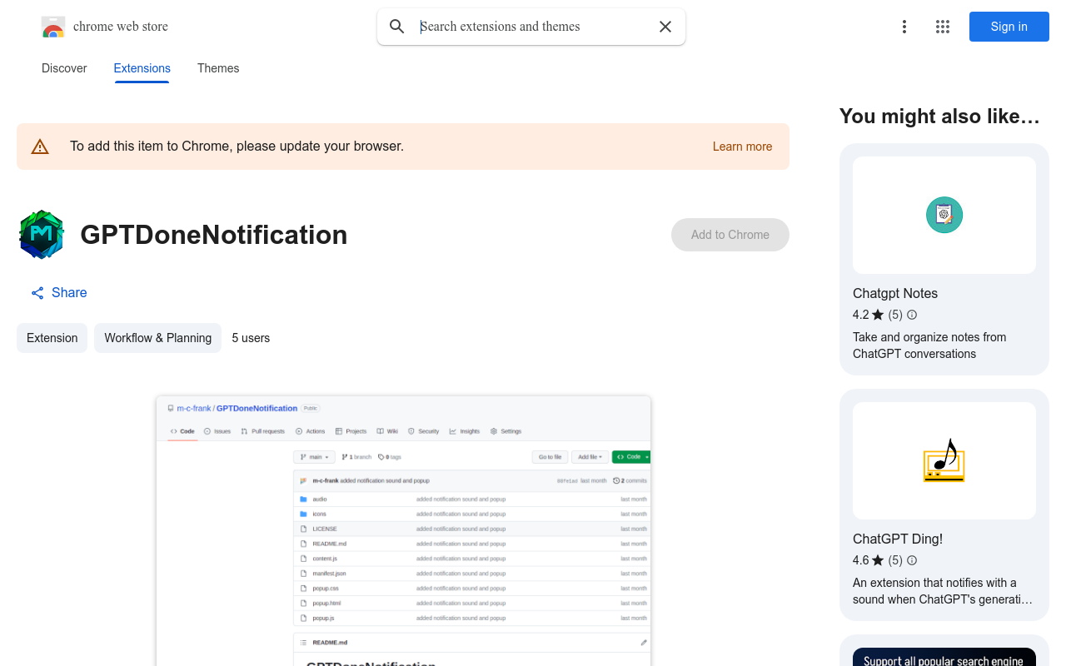This screenshot has width=1066, height=666.
Task: Click the Add to Chrome button
Action: [x=730, y=235]
